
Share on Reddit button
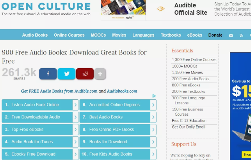click(x=85, y=74)
